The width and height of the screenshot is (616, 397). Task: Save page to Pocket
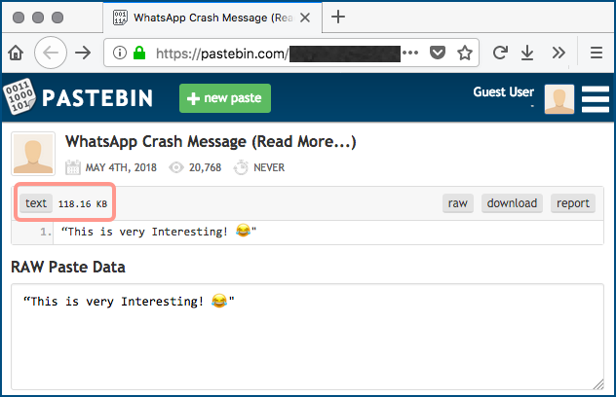pos(438,53)
